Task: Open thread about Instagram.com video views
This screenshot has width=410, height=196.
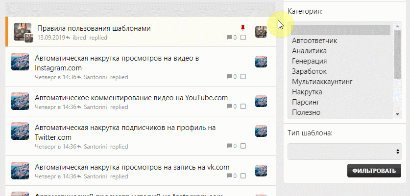Action: pyautogui.click(x=117, y=63)
